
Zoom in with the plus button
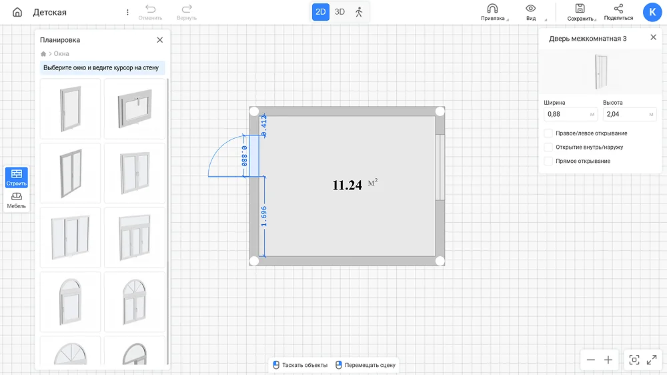[608, 360]
